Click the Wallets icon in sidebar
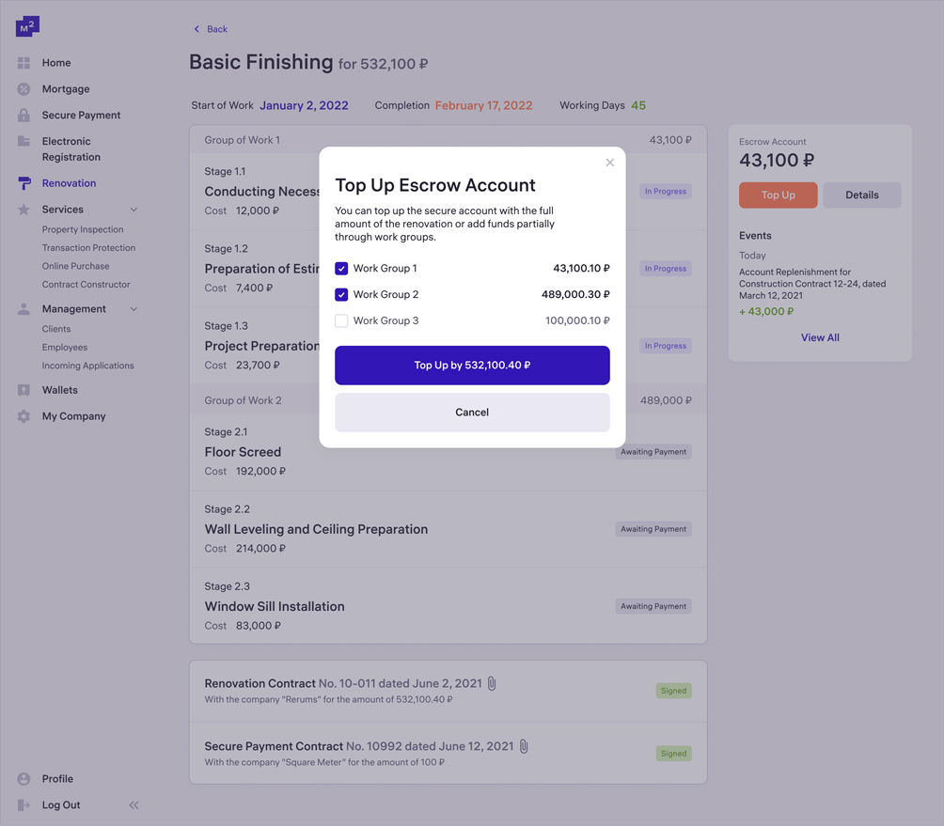944x826 pixels. point(24,390)
